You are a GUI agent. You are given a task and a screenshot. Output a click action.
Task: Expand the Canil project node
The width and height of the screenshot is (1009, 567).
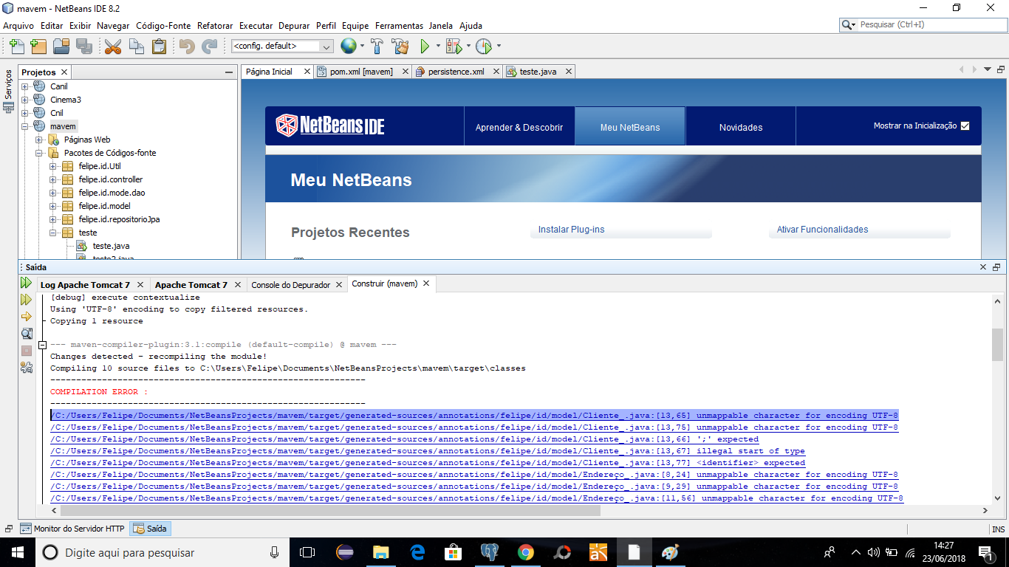tap(25, 86)
